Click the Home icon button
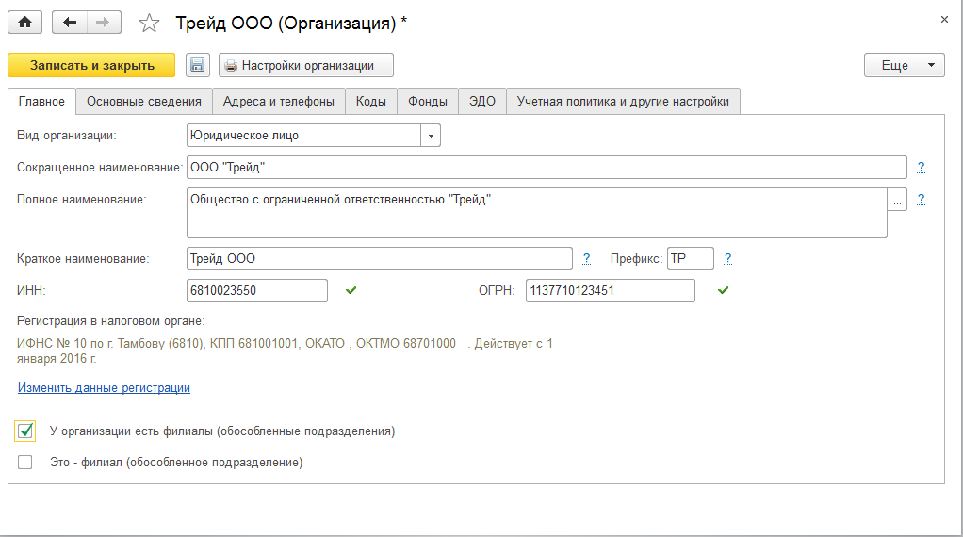 24,23
